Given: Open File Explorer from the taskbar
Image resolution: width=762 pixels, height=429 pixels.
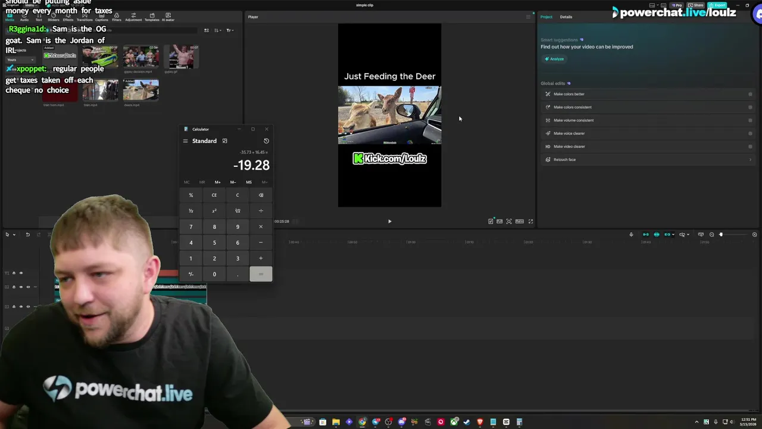Looking at the screenshot, I should click(x=336, y=422).
